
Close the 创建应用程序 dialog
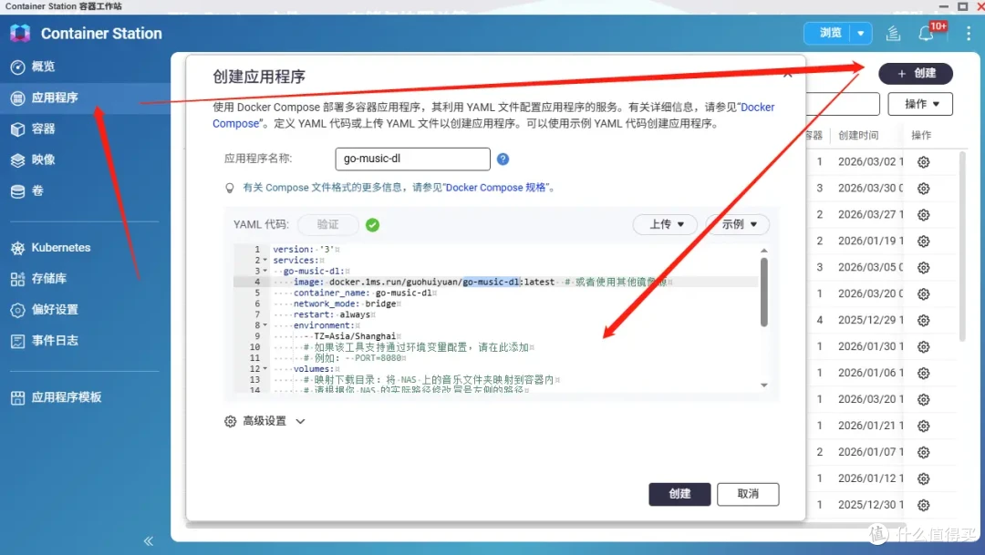pos(788,74)
